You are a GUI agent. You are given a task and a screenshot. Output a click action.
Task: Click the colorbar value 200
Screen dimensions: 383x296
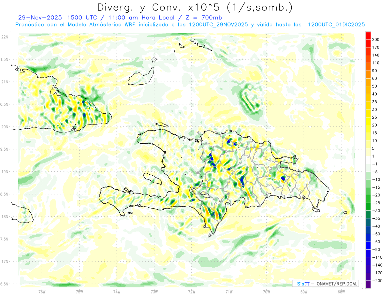tap(376, 40)
